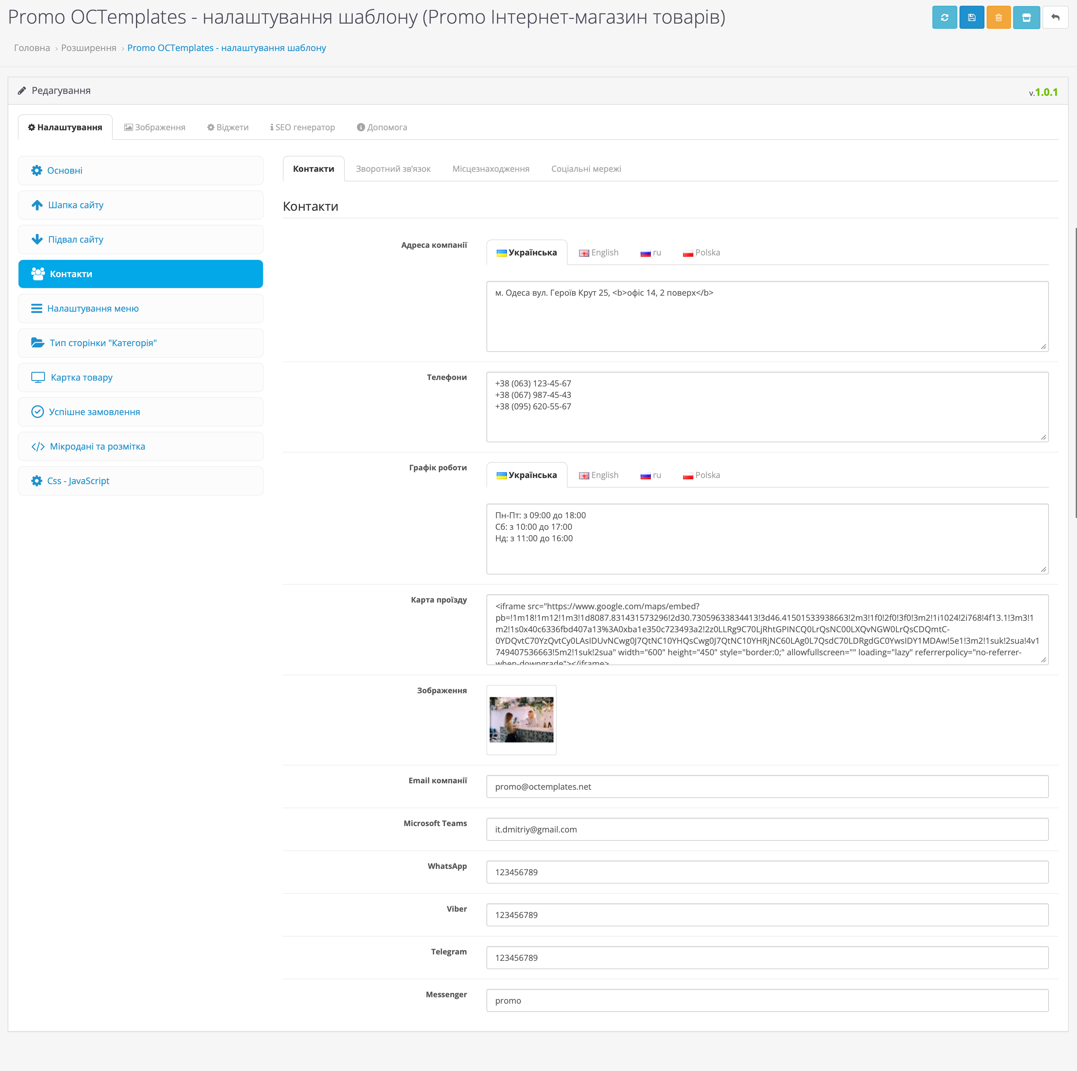Click the floppy disk save button
The image size is (1077, 1071).
pos(972,17)
